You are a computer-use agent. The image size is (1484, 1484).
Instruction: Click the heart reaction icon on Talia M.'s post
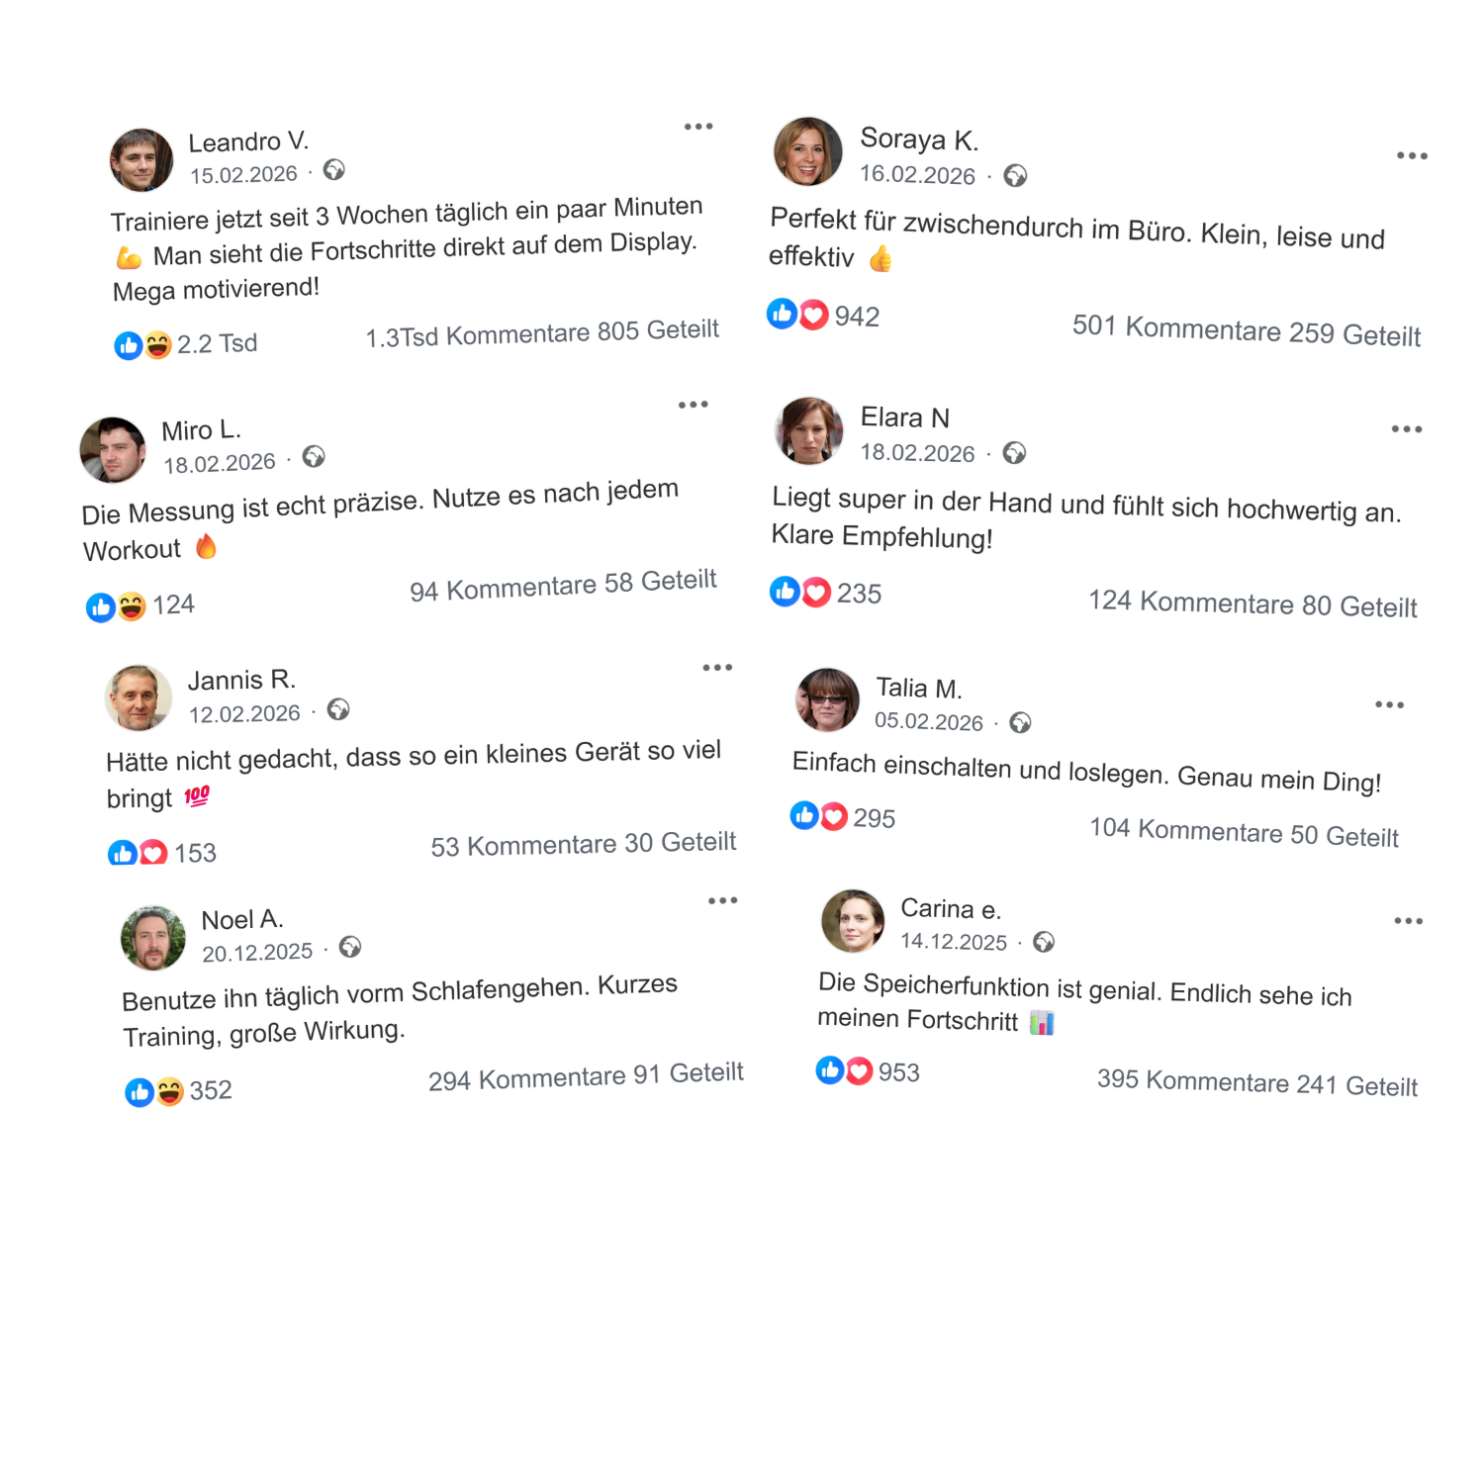coord(834,816)
